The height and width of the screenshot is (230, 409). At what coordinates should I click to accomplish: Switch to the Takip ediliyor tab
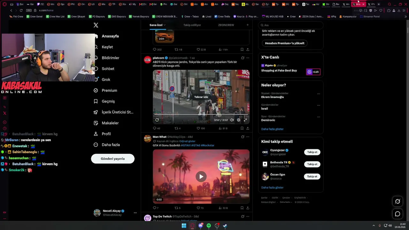click(192, 25)
